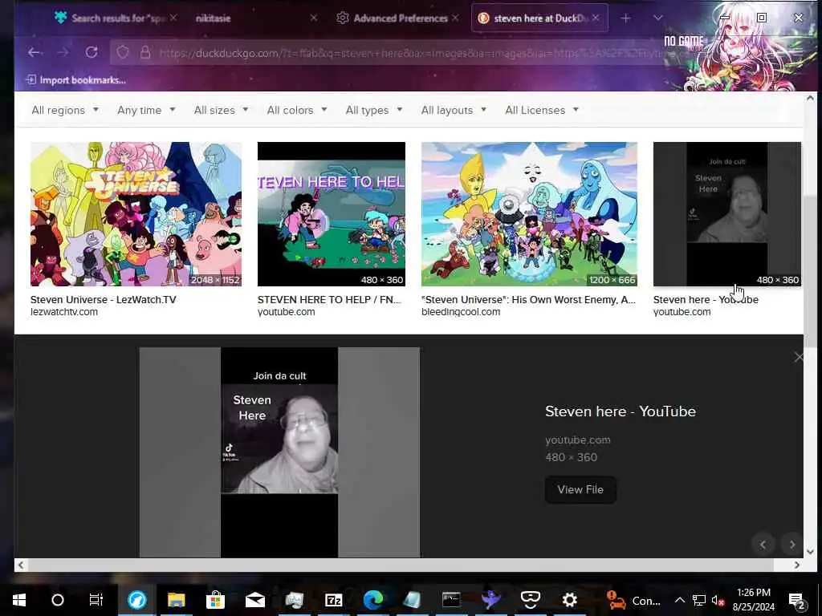The image size is (822, 616).
Task: Show the previous image in detail panel
Action: 763,545
